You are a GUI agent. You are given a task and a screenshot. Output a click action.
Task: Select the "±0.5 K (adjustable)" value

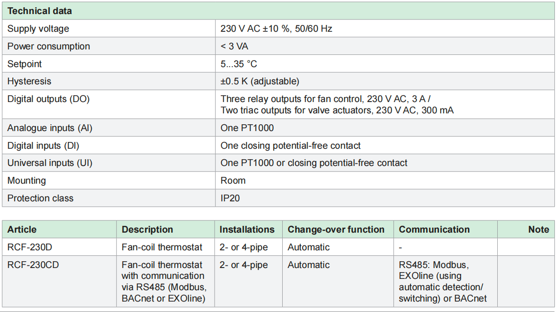(x=260, y=82)
